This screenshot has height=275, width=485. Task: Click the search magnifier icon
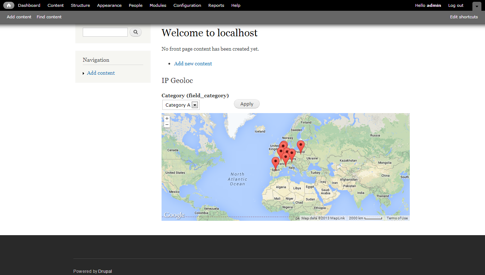tap(136, 32)
